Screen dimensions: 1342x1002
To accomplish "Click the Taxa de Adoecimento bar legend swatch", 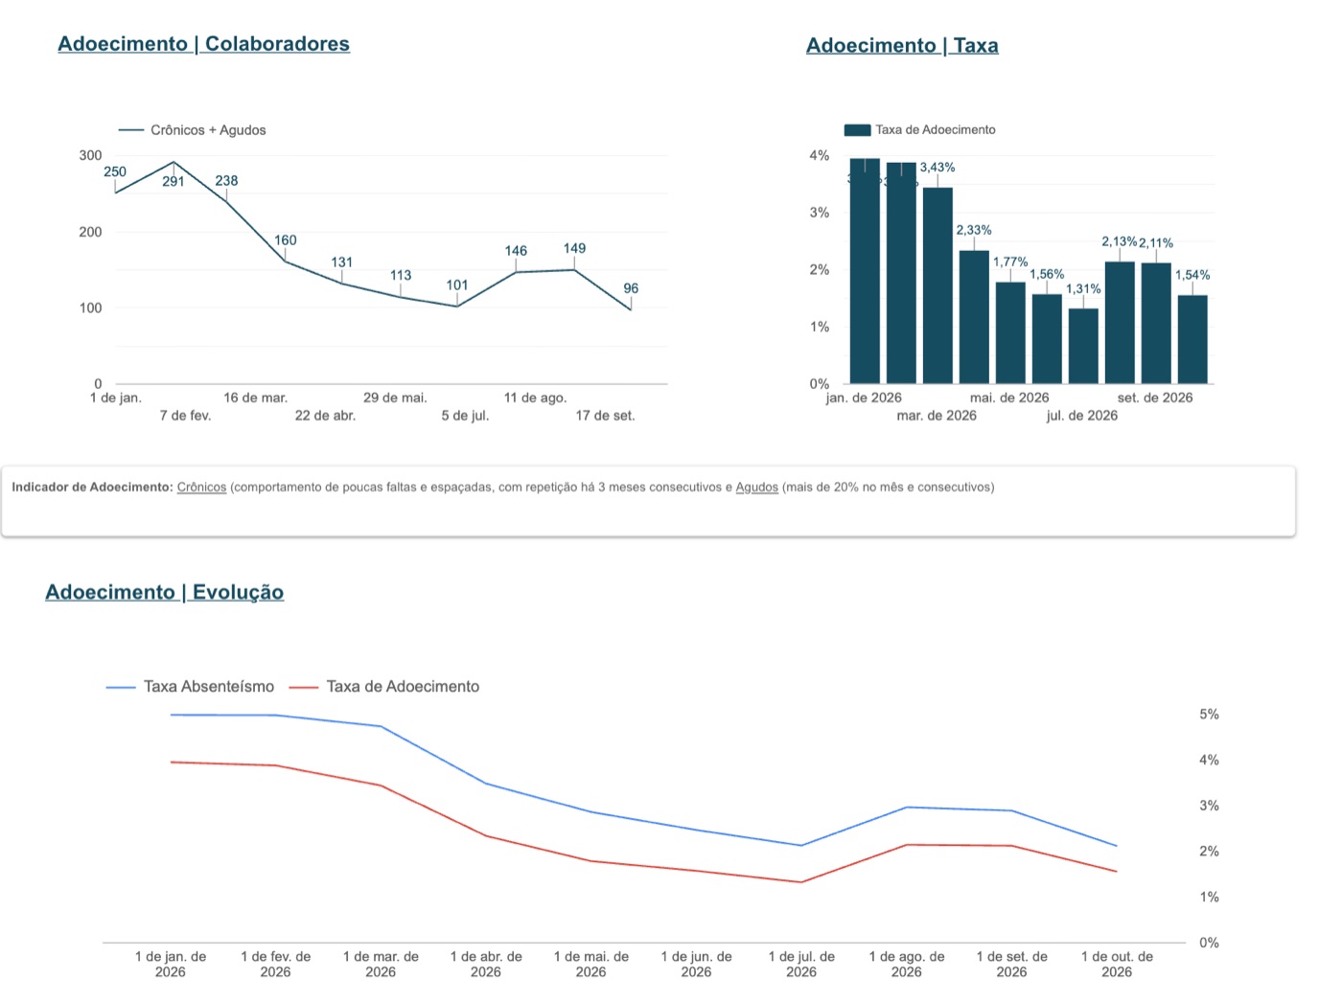I will click(857, 130).
